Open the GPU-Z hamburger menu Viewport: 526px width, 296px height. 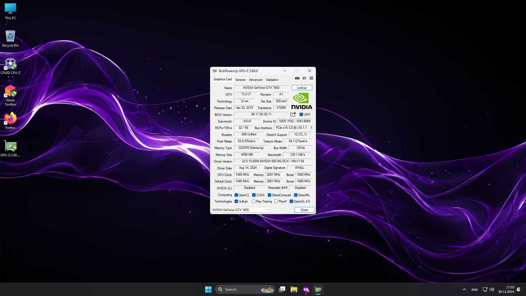tap(311, 78)
